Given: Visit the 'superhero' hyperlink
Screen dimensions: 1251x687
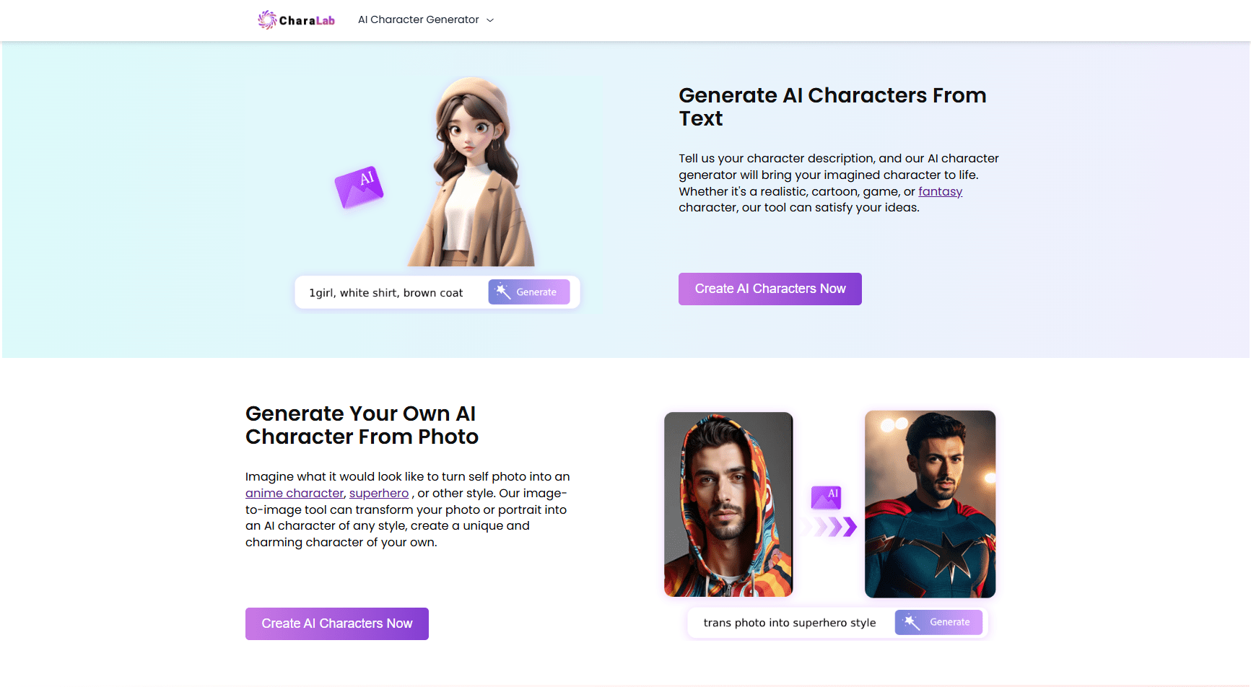Looking at the screenshot, I should tap(379, 494).
